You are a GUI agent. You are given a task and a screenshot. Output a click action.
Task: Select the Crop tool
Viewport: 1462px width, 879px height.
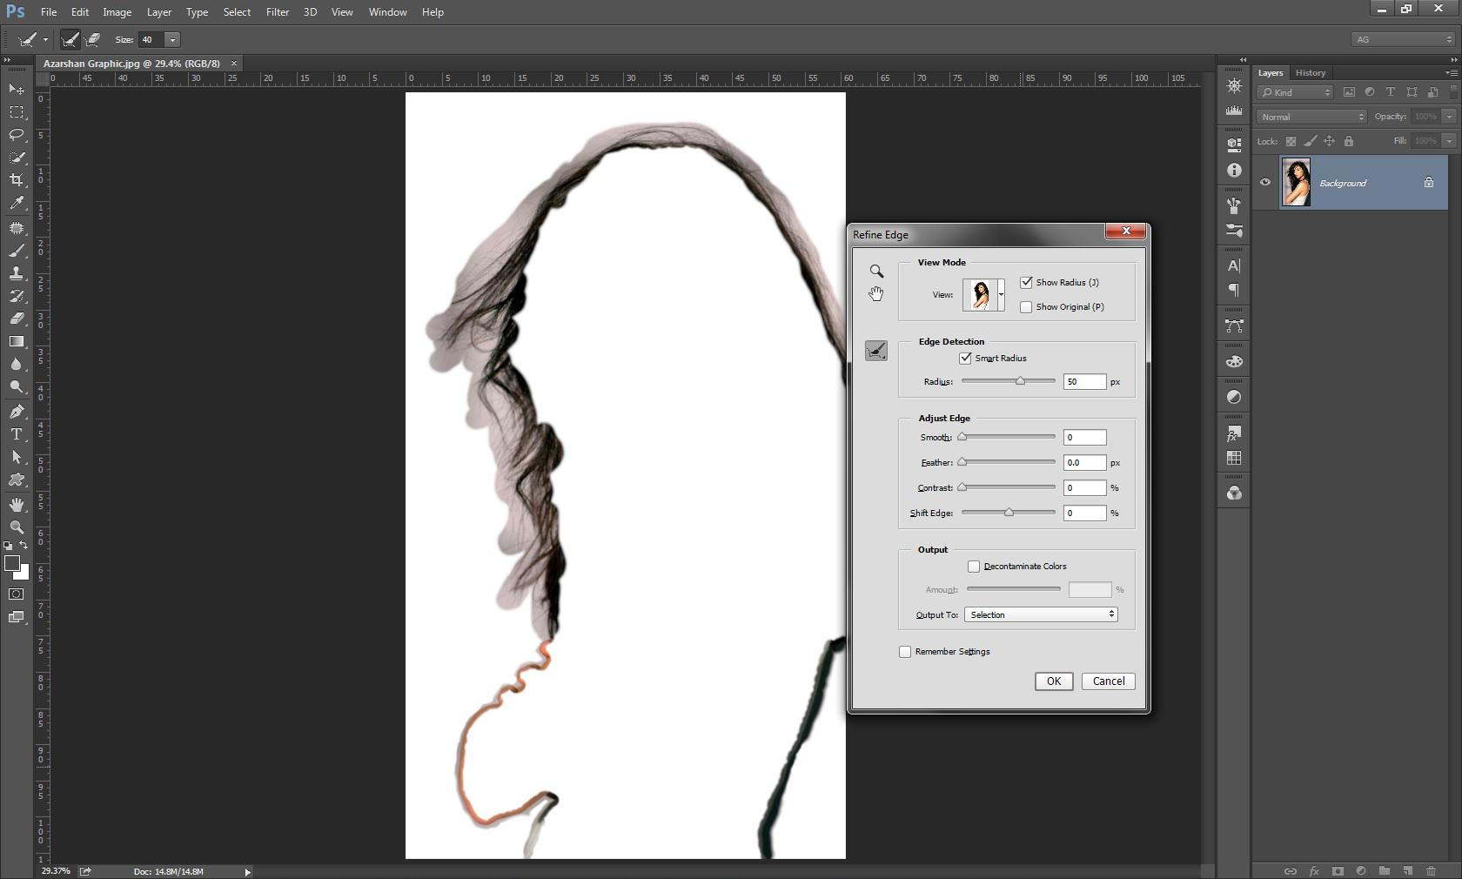(x=17, y=180)
